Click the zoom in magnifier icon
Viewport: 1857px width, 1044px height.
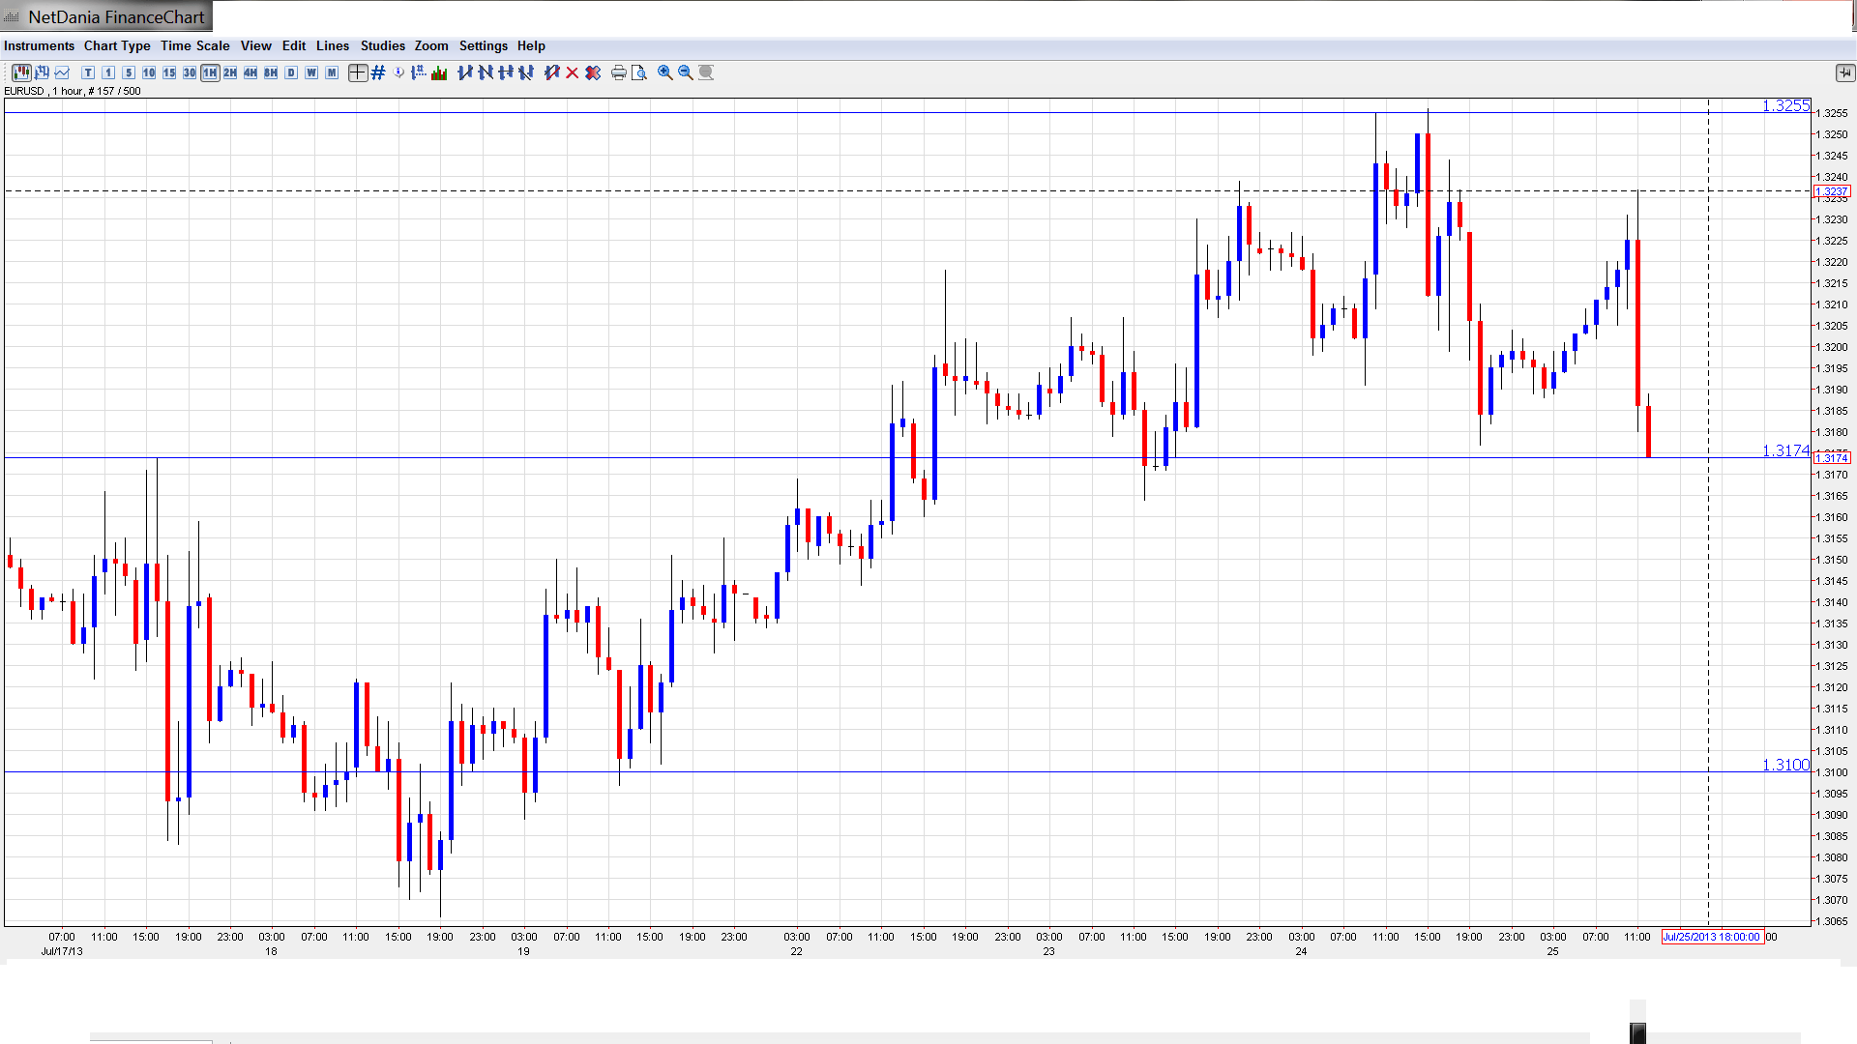[665, 72]
